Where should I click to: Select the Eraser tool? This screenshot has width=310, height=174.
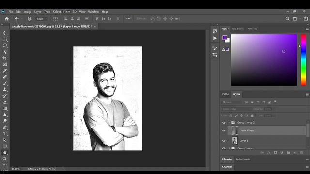coord(5,102)
